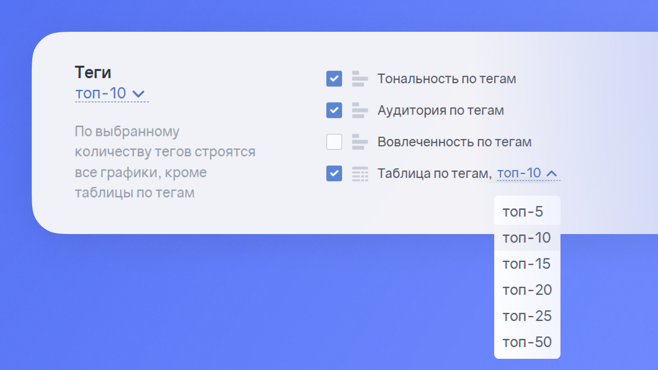
Task: Click the bar chart icon beside Аудитория по тегам
Action: pyautogui.click(x=360, y=111)
